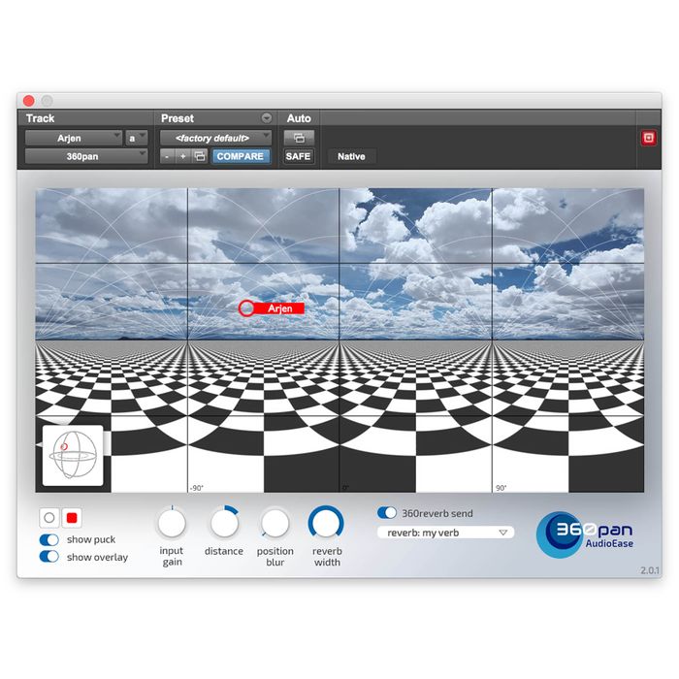Open the 360pan plug-in selector
Image resolution: width=679 pixels, height=679 pixels.
click(x=86, y=156)
